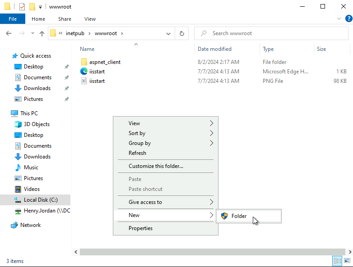Click New in the context menu
The image size is (353, 267).
point(166,215)
